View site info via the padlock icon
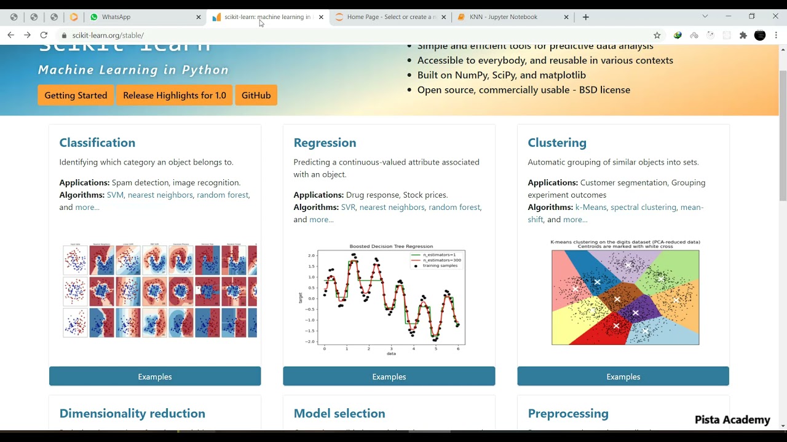 (x=64, y=36)
